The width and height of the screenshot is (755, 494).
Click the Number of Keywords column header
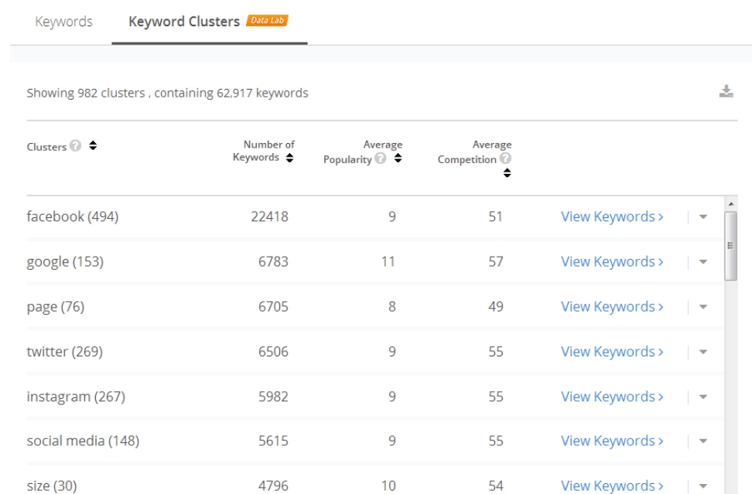coord(263,151)
